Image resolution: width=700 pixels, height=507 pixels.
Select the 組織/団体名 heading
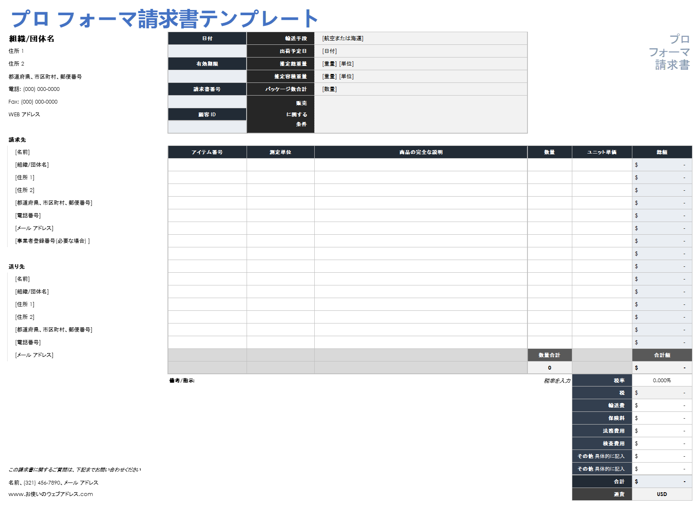[32, 38]
